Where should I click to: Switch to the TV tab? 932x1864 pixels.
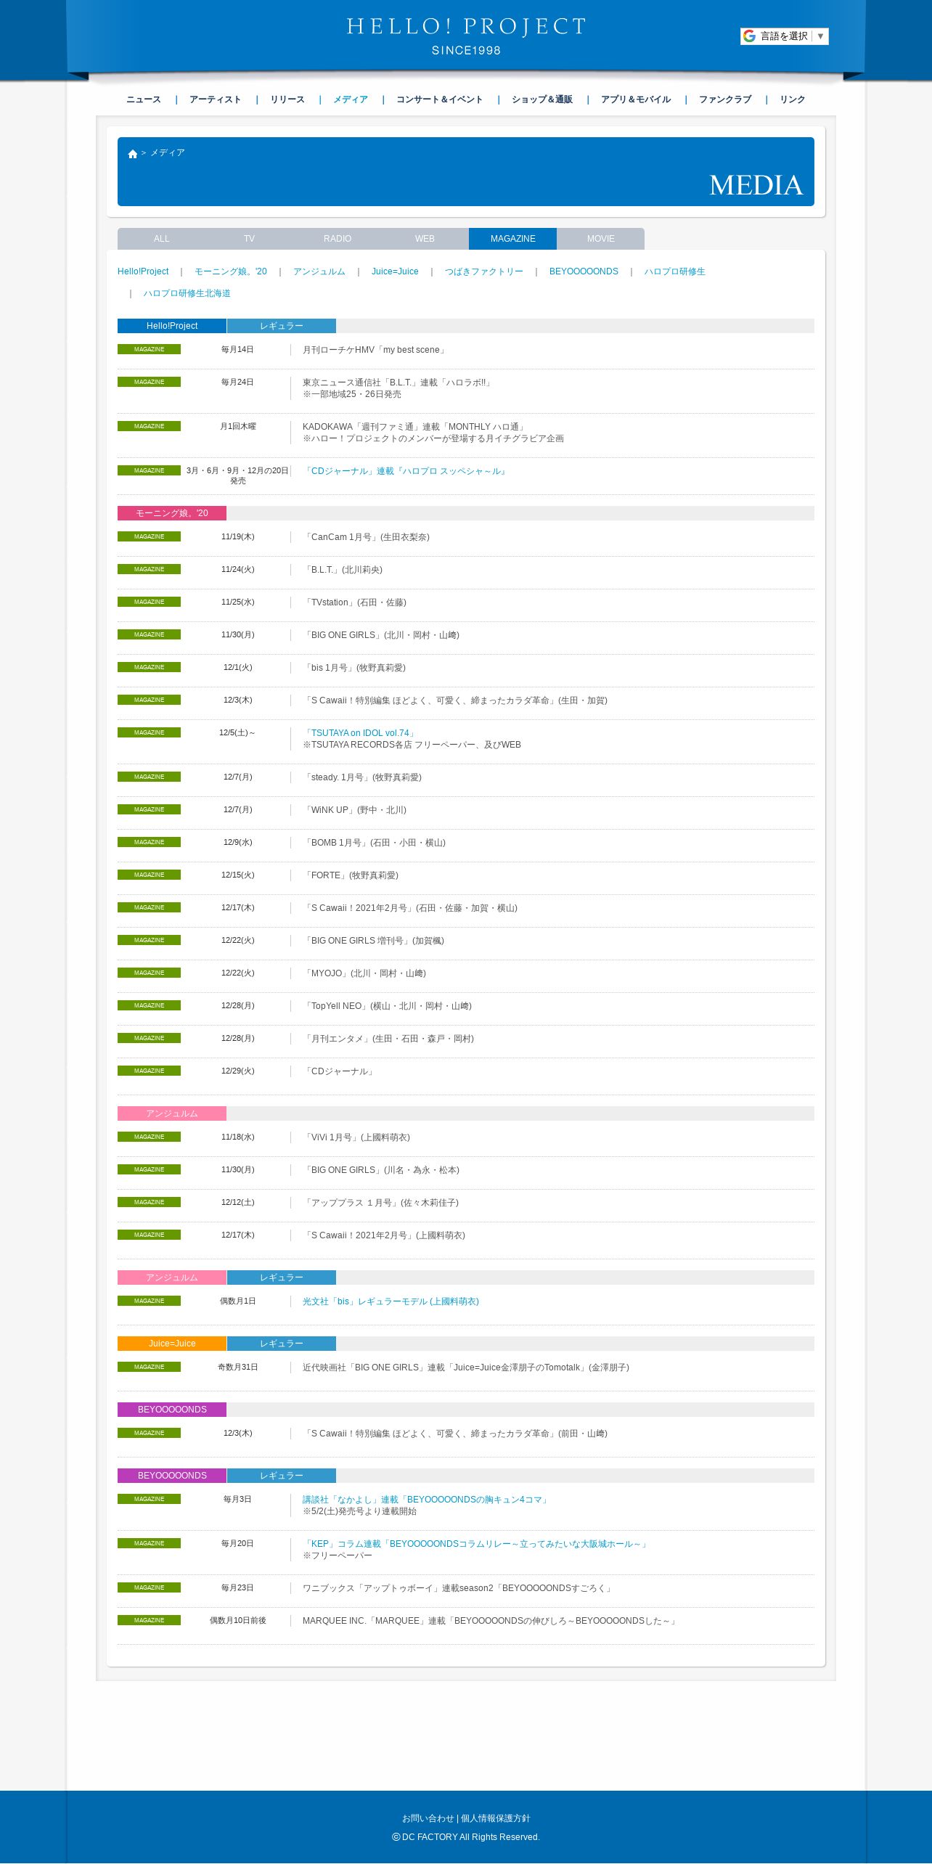[x=249, y=239]
